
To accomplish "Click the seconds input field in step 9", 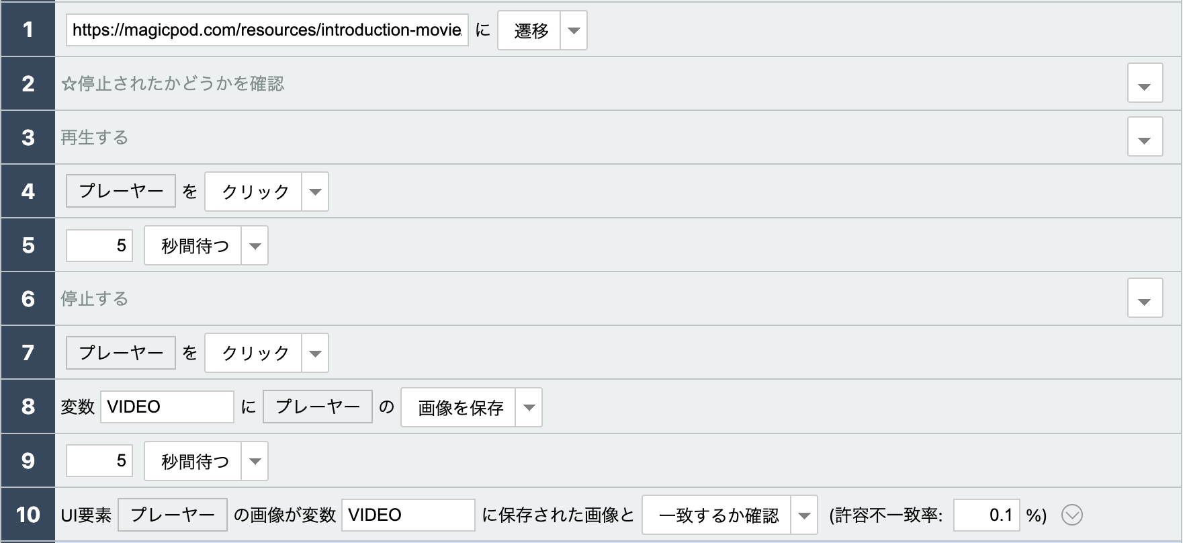I will coord(99,460).
